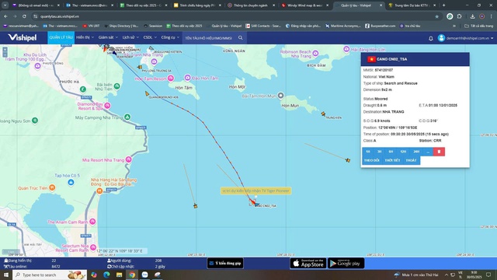This screenshot has width=497, height=280.
Task: Click the THOÁT button in ship panel
Action: [x=411, y=160]
